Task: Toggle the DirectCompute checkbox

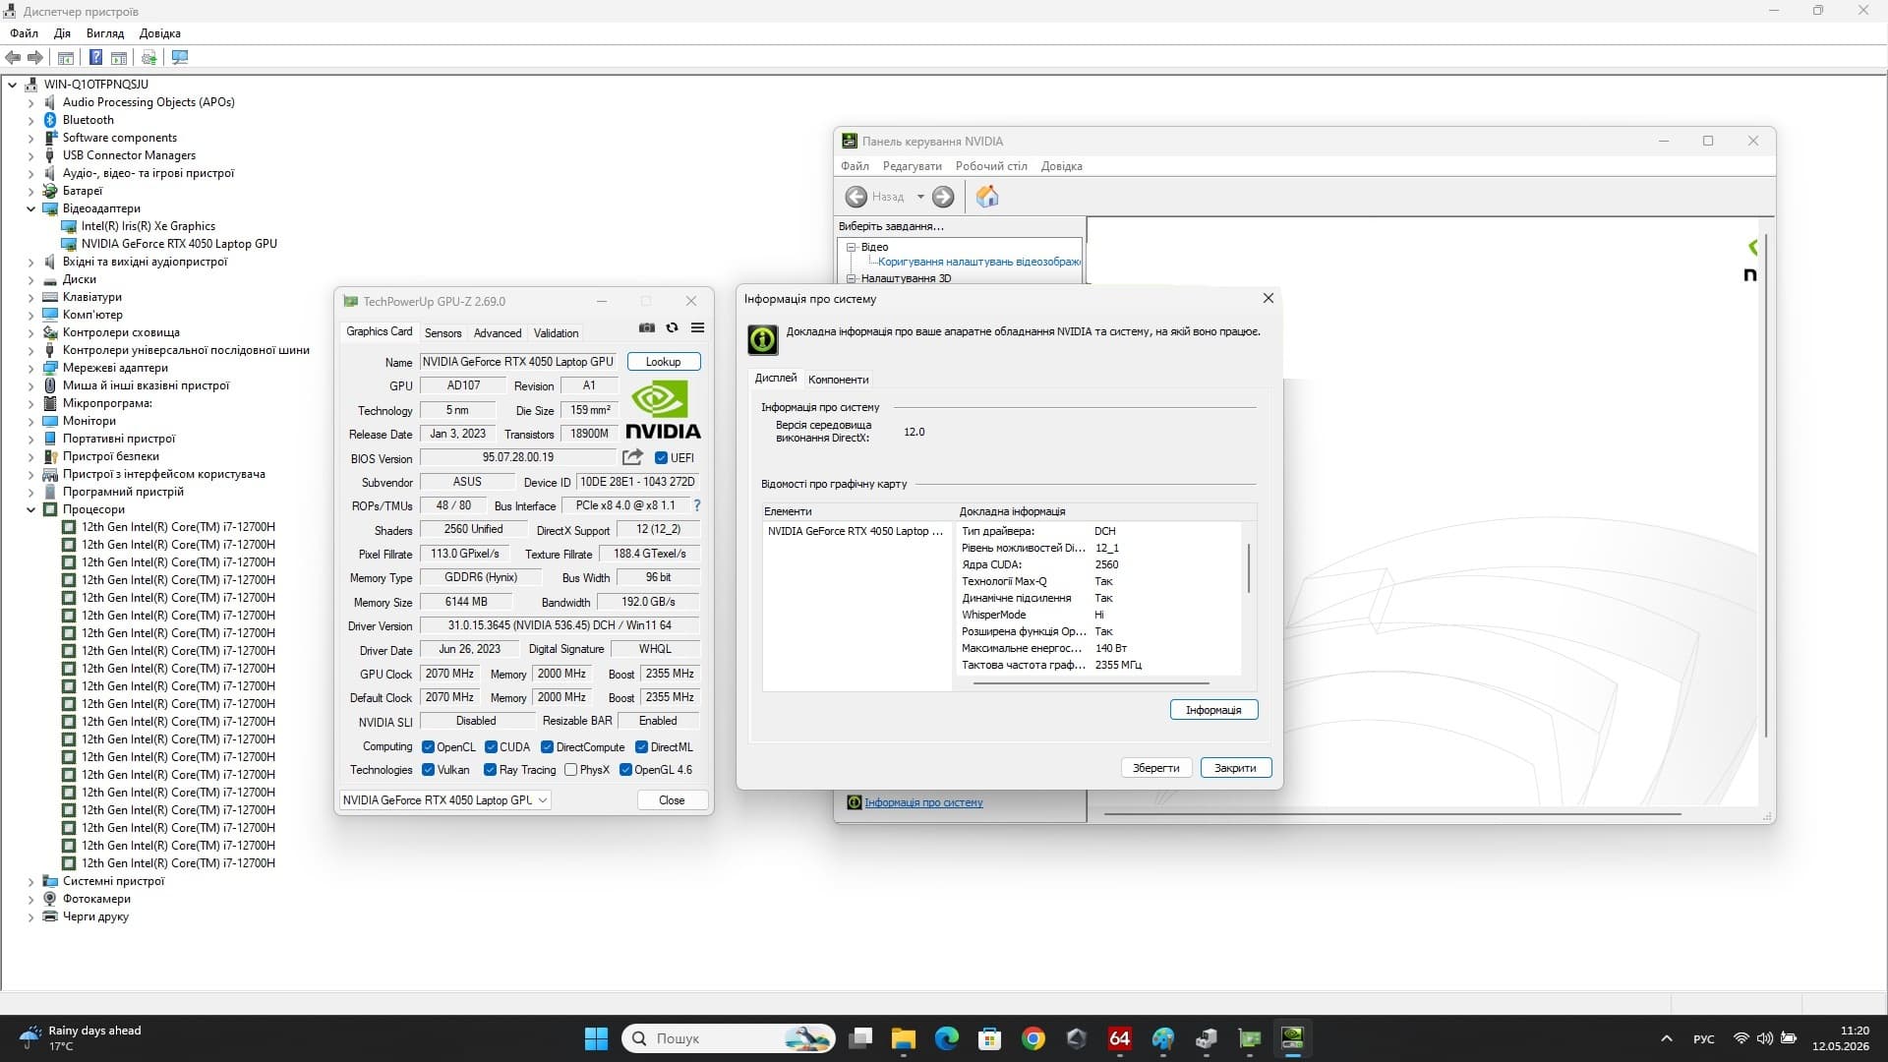Action: pyautogui.click(x=547, y=747)
